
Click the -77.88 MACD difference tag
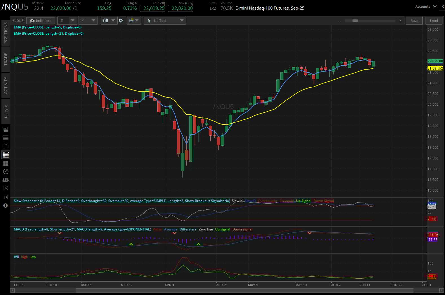(432, 240)
